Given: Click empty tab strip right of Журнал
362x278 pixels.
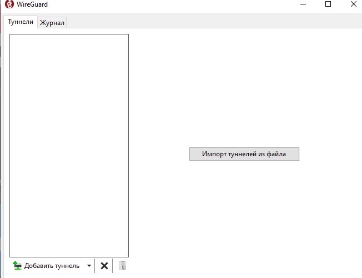Looking at the screenshot, I should coord(211,22).
